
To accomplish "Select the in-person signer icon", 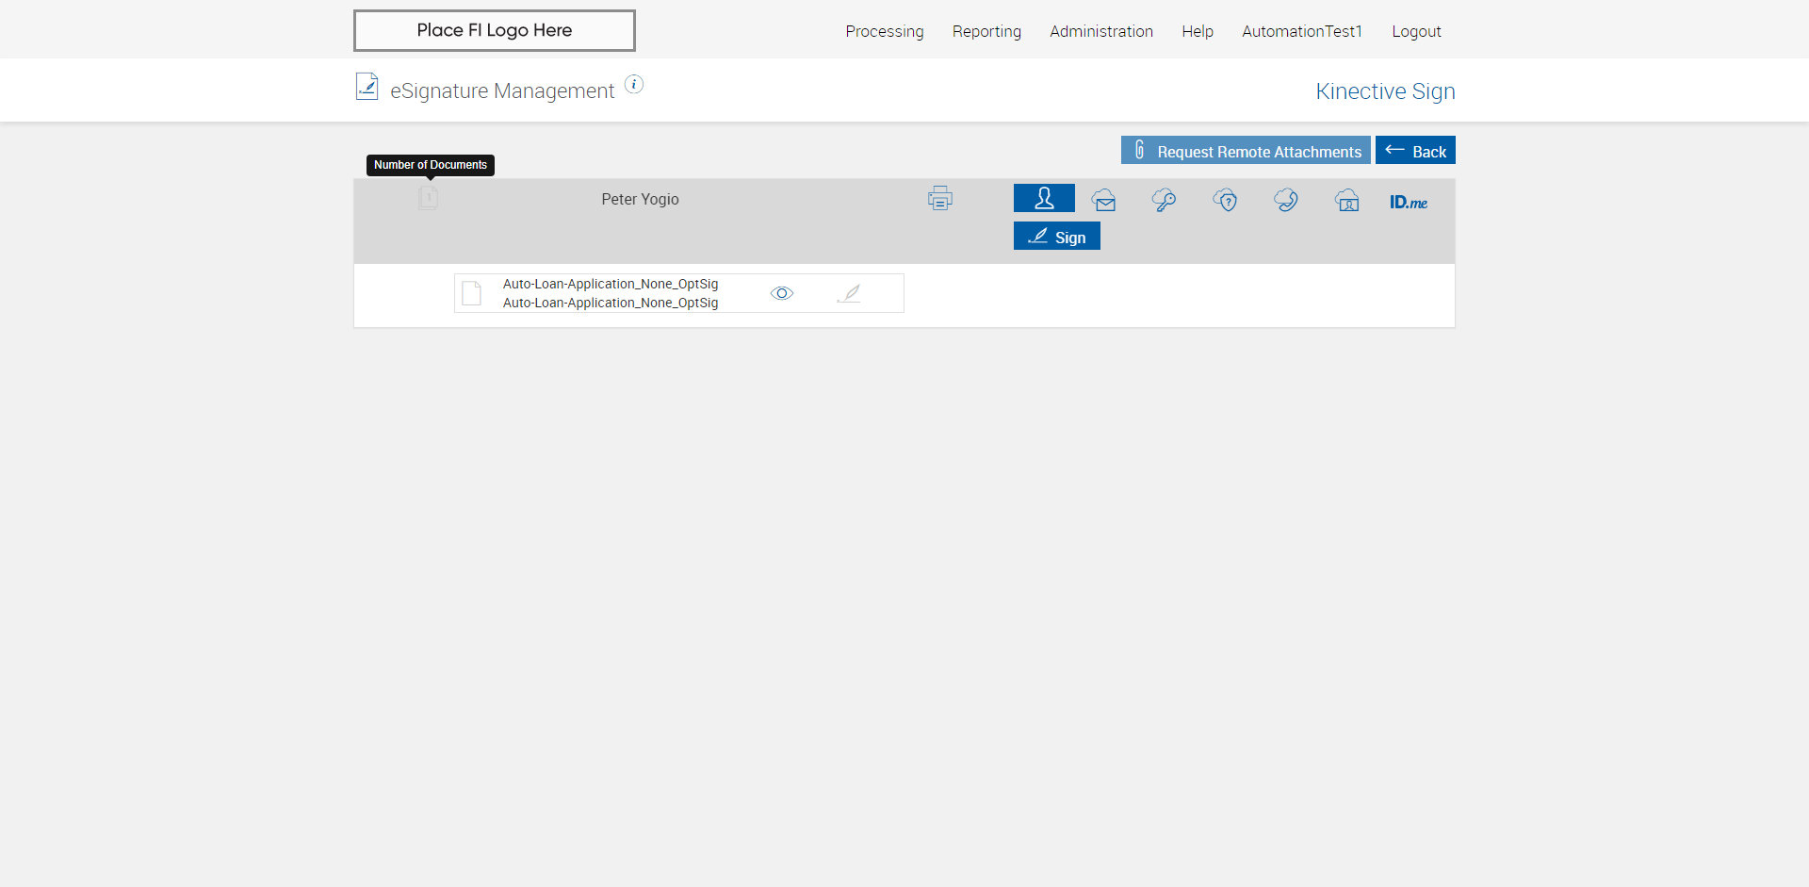I will [1044, 198].
